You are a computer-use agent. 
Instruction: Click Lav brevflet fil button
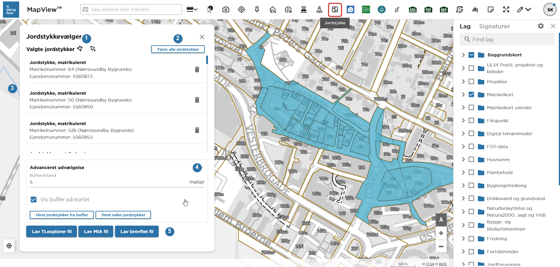[137, 232]
